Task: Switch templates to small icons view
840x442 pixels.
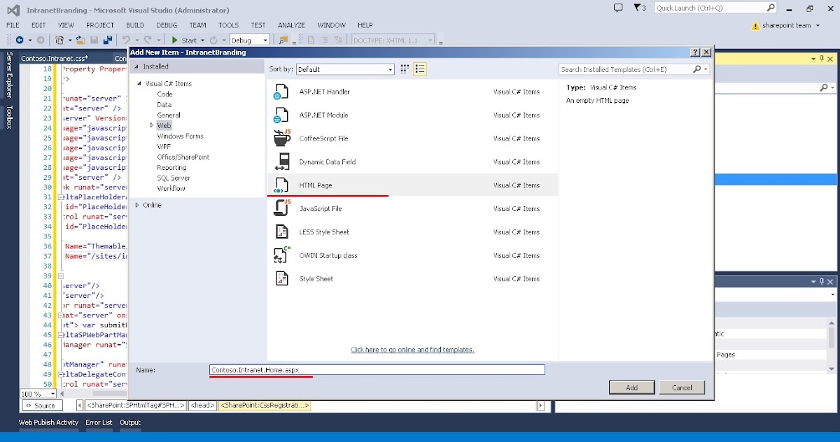Action: [405, 69]
